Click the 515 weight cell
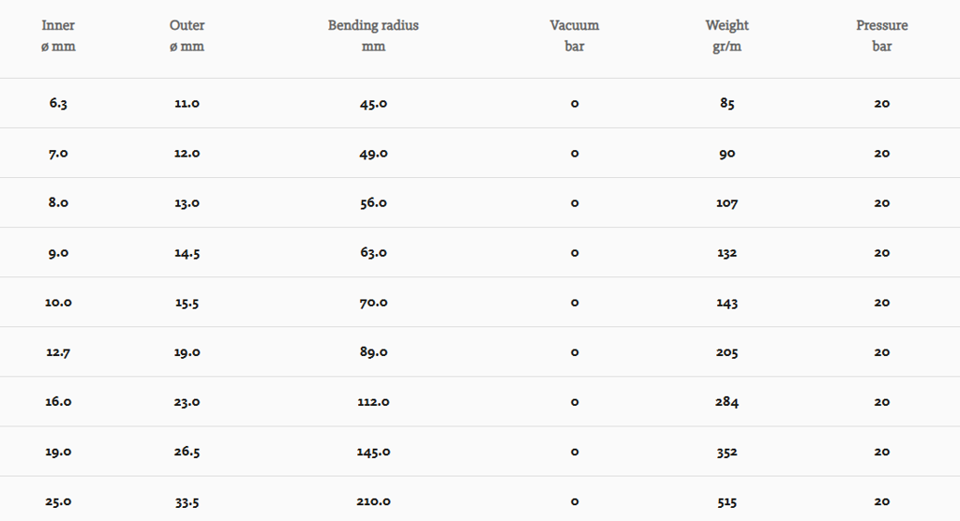This screenshot has height=521, width=960. click(x=727, y=501)
